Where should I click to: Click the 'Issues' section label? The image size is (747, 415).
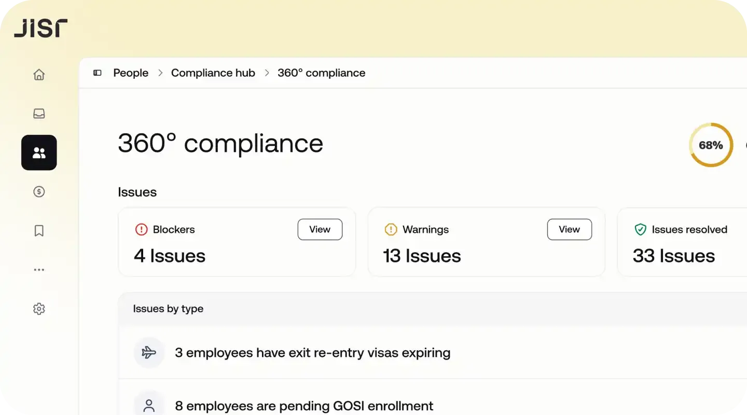(137, 192)
